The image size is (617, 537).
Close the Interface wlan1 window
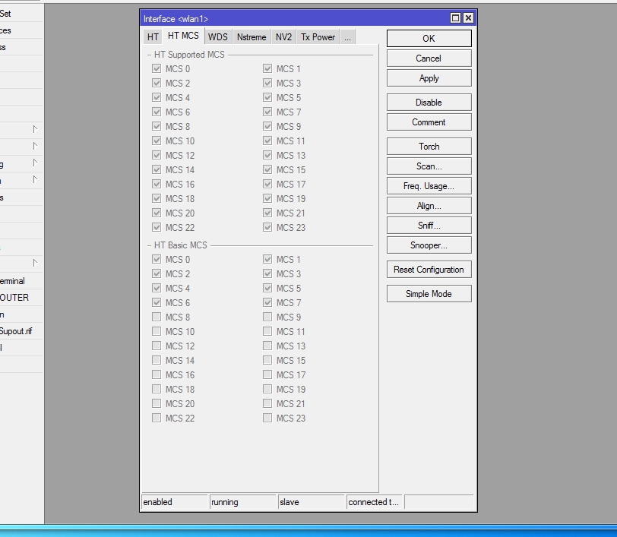click(468, 18)
